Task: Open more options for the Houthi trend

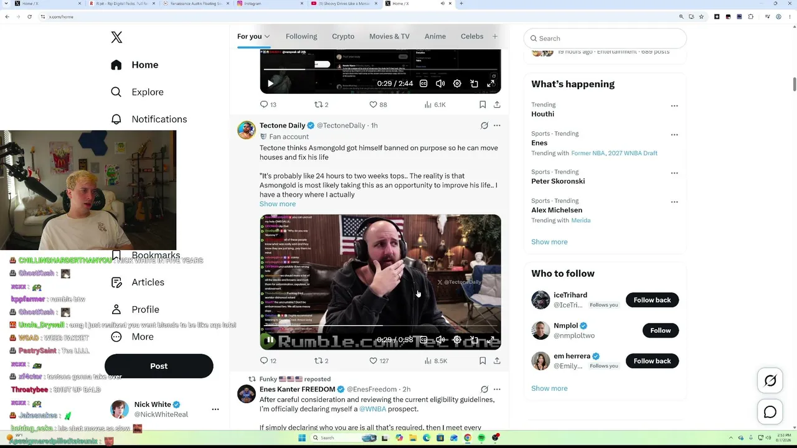Action: coord(674,106)
